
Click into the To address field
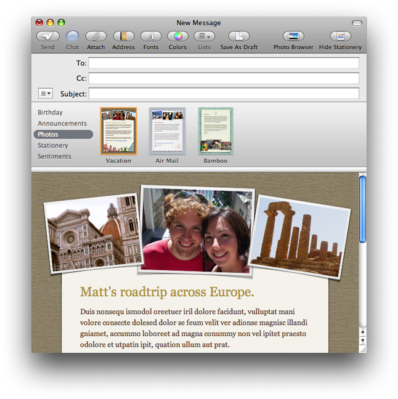pos(223,63)
